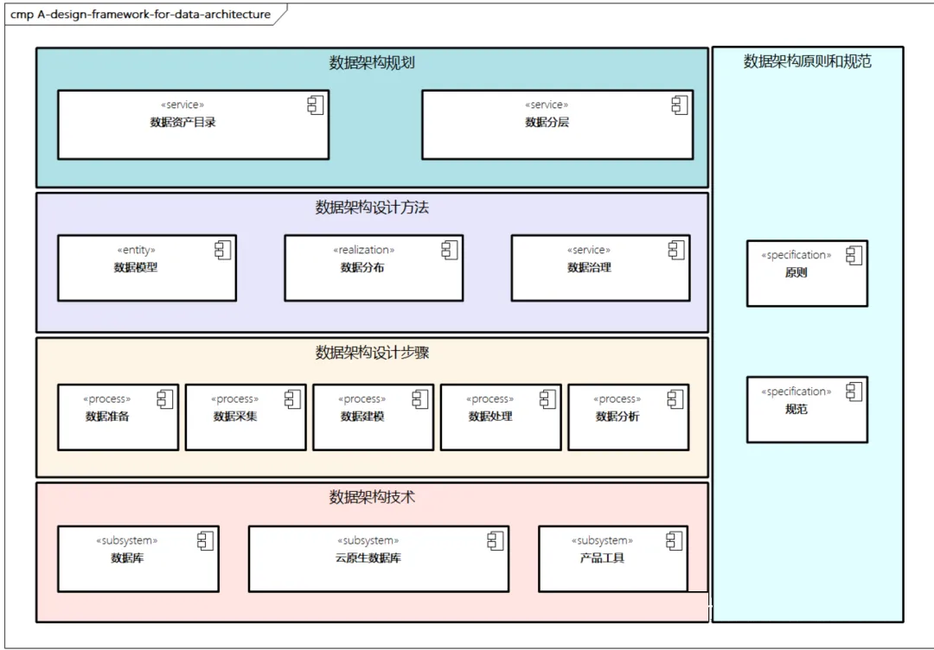Click «service» stereotype above 数据治理
Screen dimensions: 934x650
[x=589, y=250]
